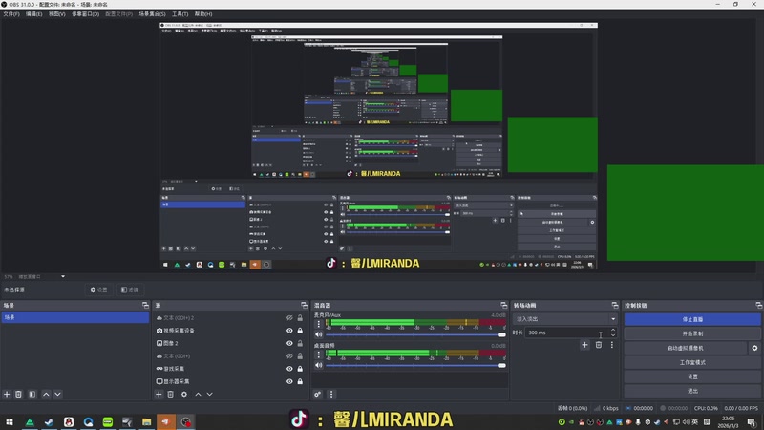Hide the 图像 2 source
764x430 pixels.
[289, 343]
